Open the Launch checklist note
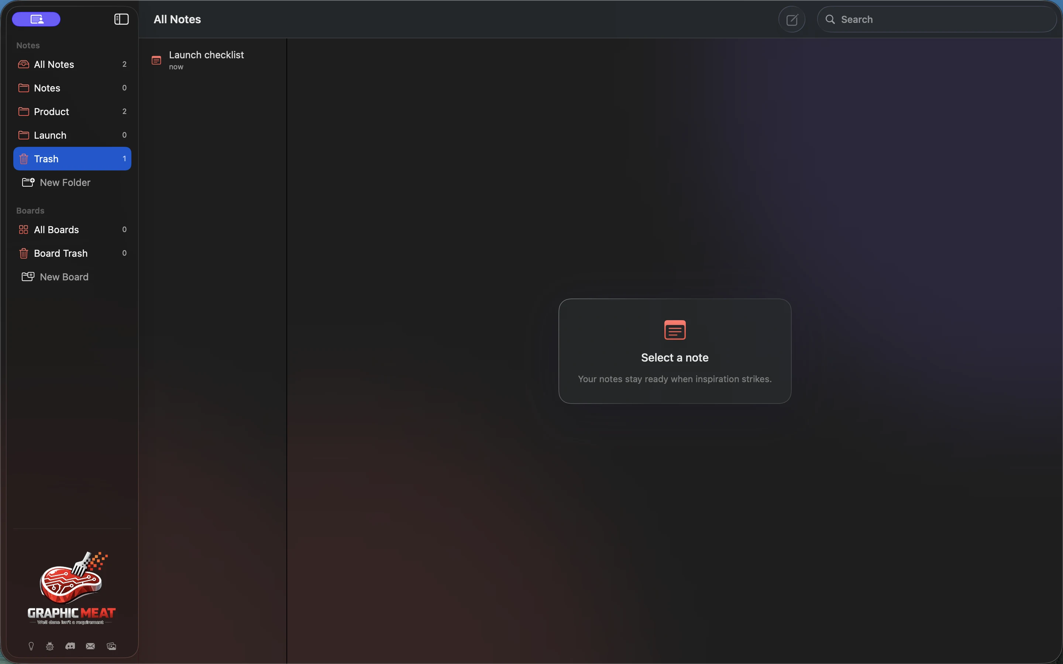This screenshot has width=1063, height=664. (213, 60)
